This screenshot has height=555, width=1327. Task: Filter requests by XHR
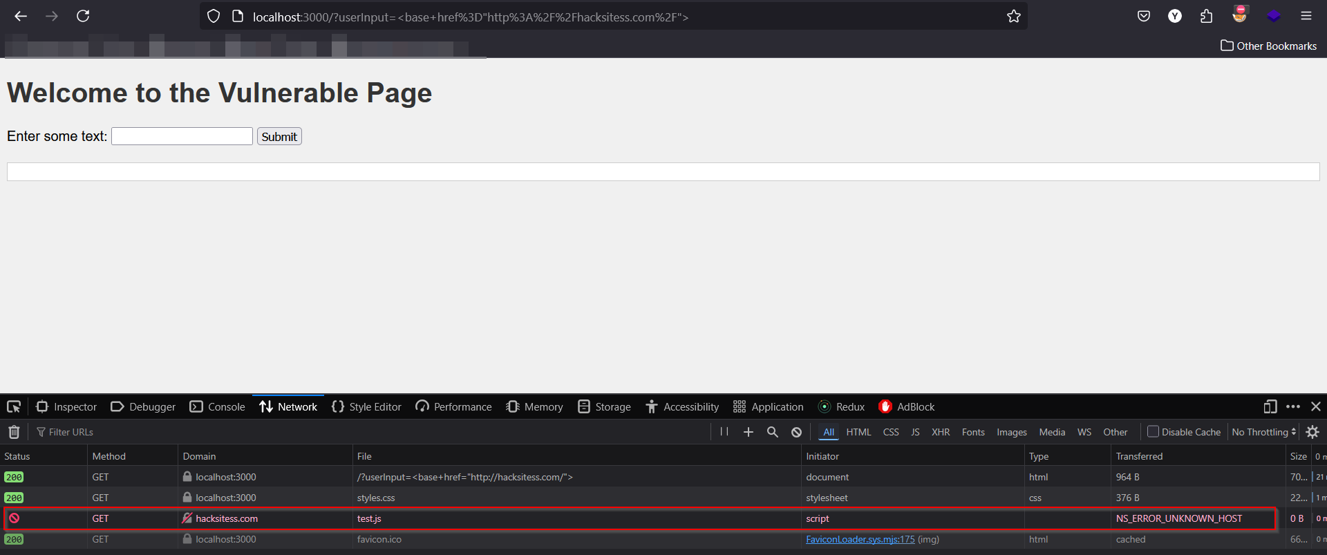point(941,432)
